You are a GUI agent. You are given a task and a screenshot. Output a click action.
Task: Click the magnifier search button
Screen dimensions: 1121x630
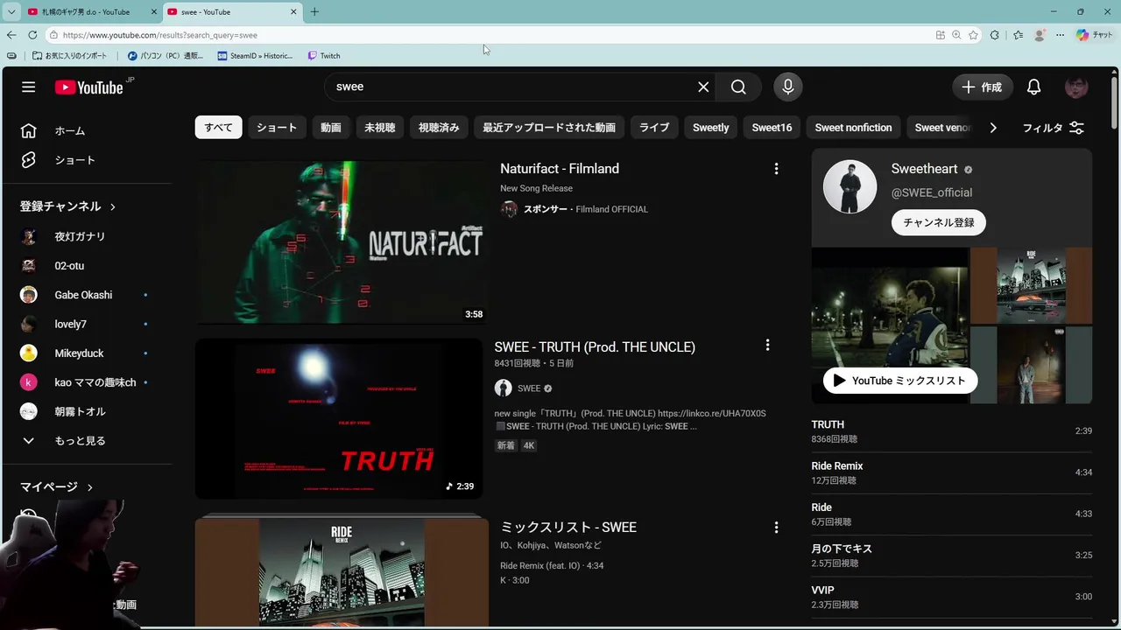(738, 87)
